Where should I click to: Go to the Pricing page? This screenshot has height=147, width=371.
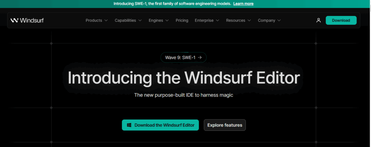click(x=182, y=21)
